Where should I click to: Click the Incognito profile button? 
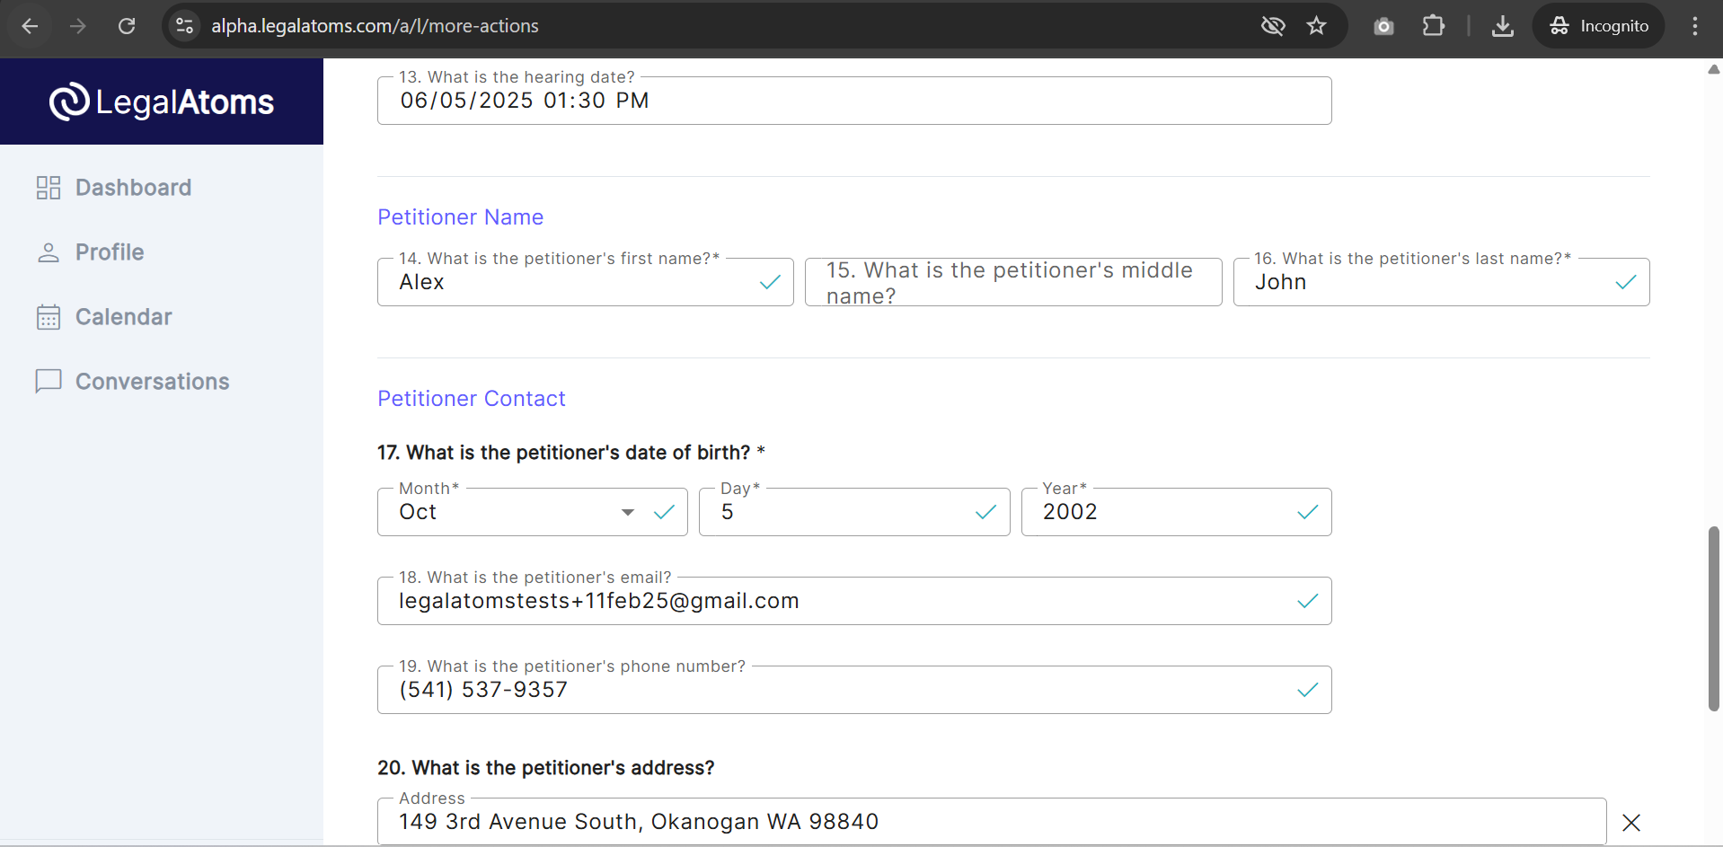tap(1599, 26)
